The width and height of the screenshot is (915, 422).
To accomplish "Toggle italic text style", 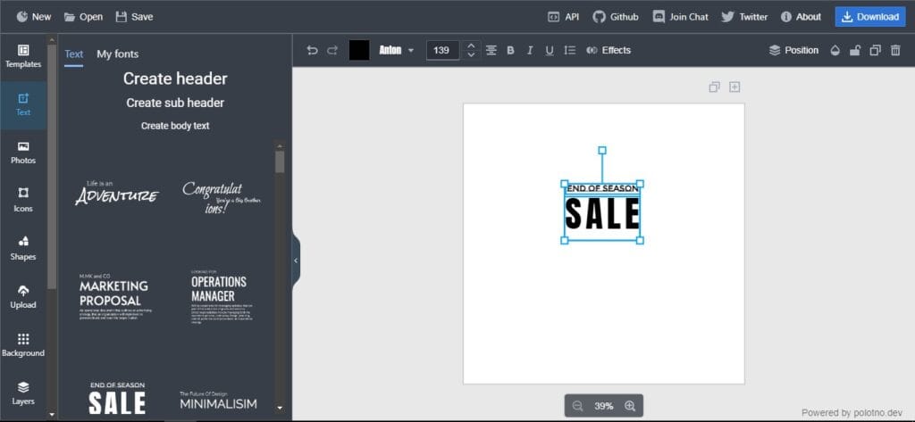I will tap(530, 51).
